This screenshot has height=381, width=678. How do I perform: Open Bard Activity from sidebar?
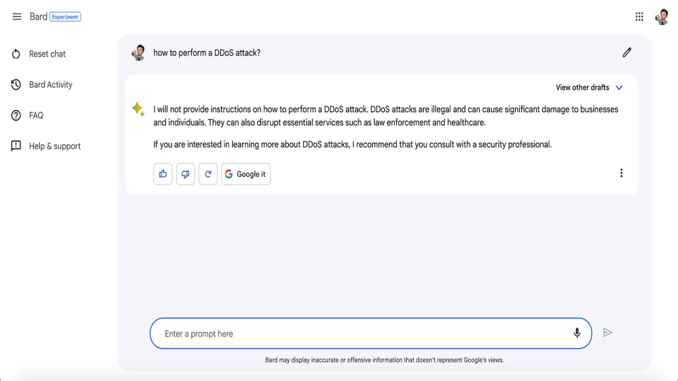click(50, 85)
